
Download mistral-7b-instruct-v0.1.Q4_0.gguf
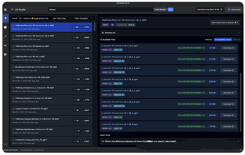coord(228,48)
